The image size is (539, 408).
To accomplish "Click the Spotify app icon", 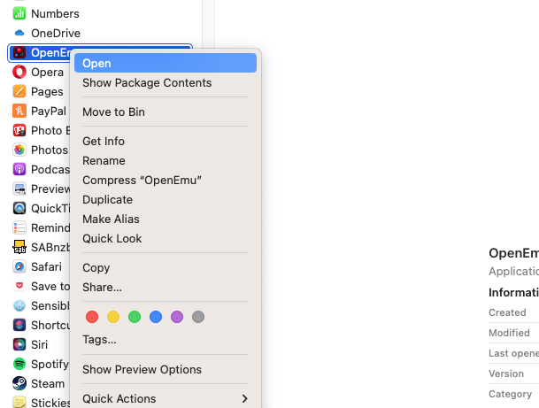I will coord(19,364).
